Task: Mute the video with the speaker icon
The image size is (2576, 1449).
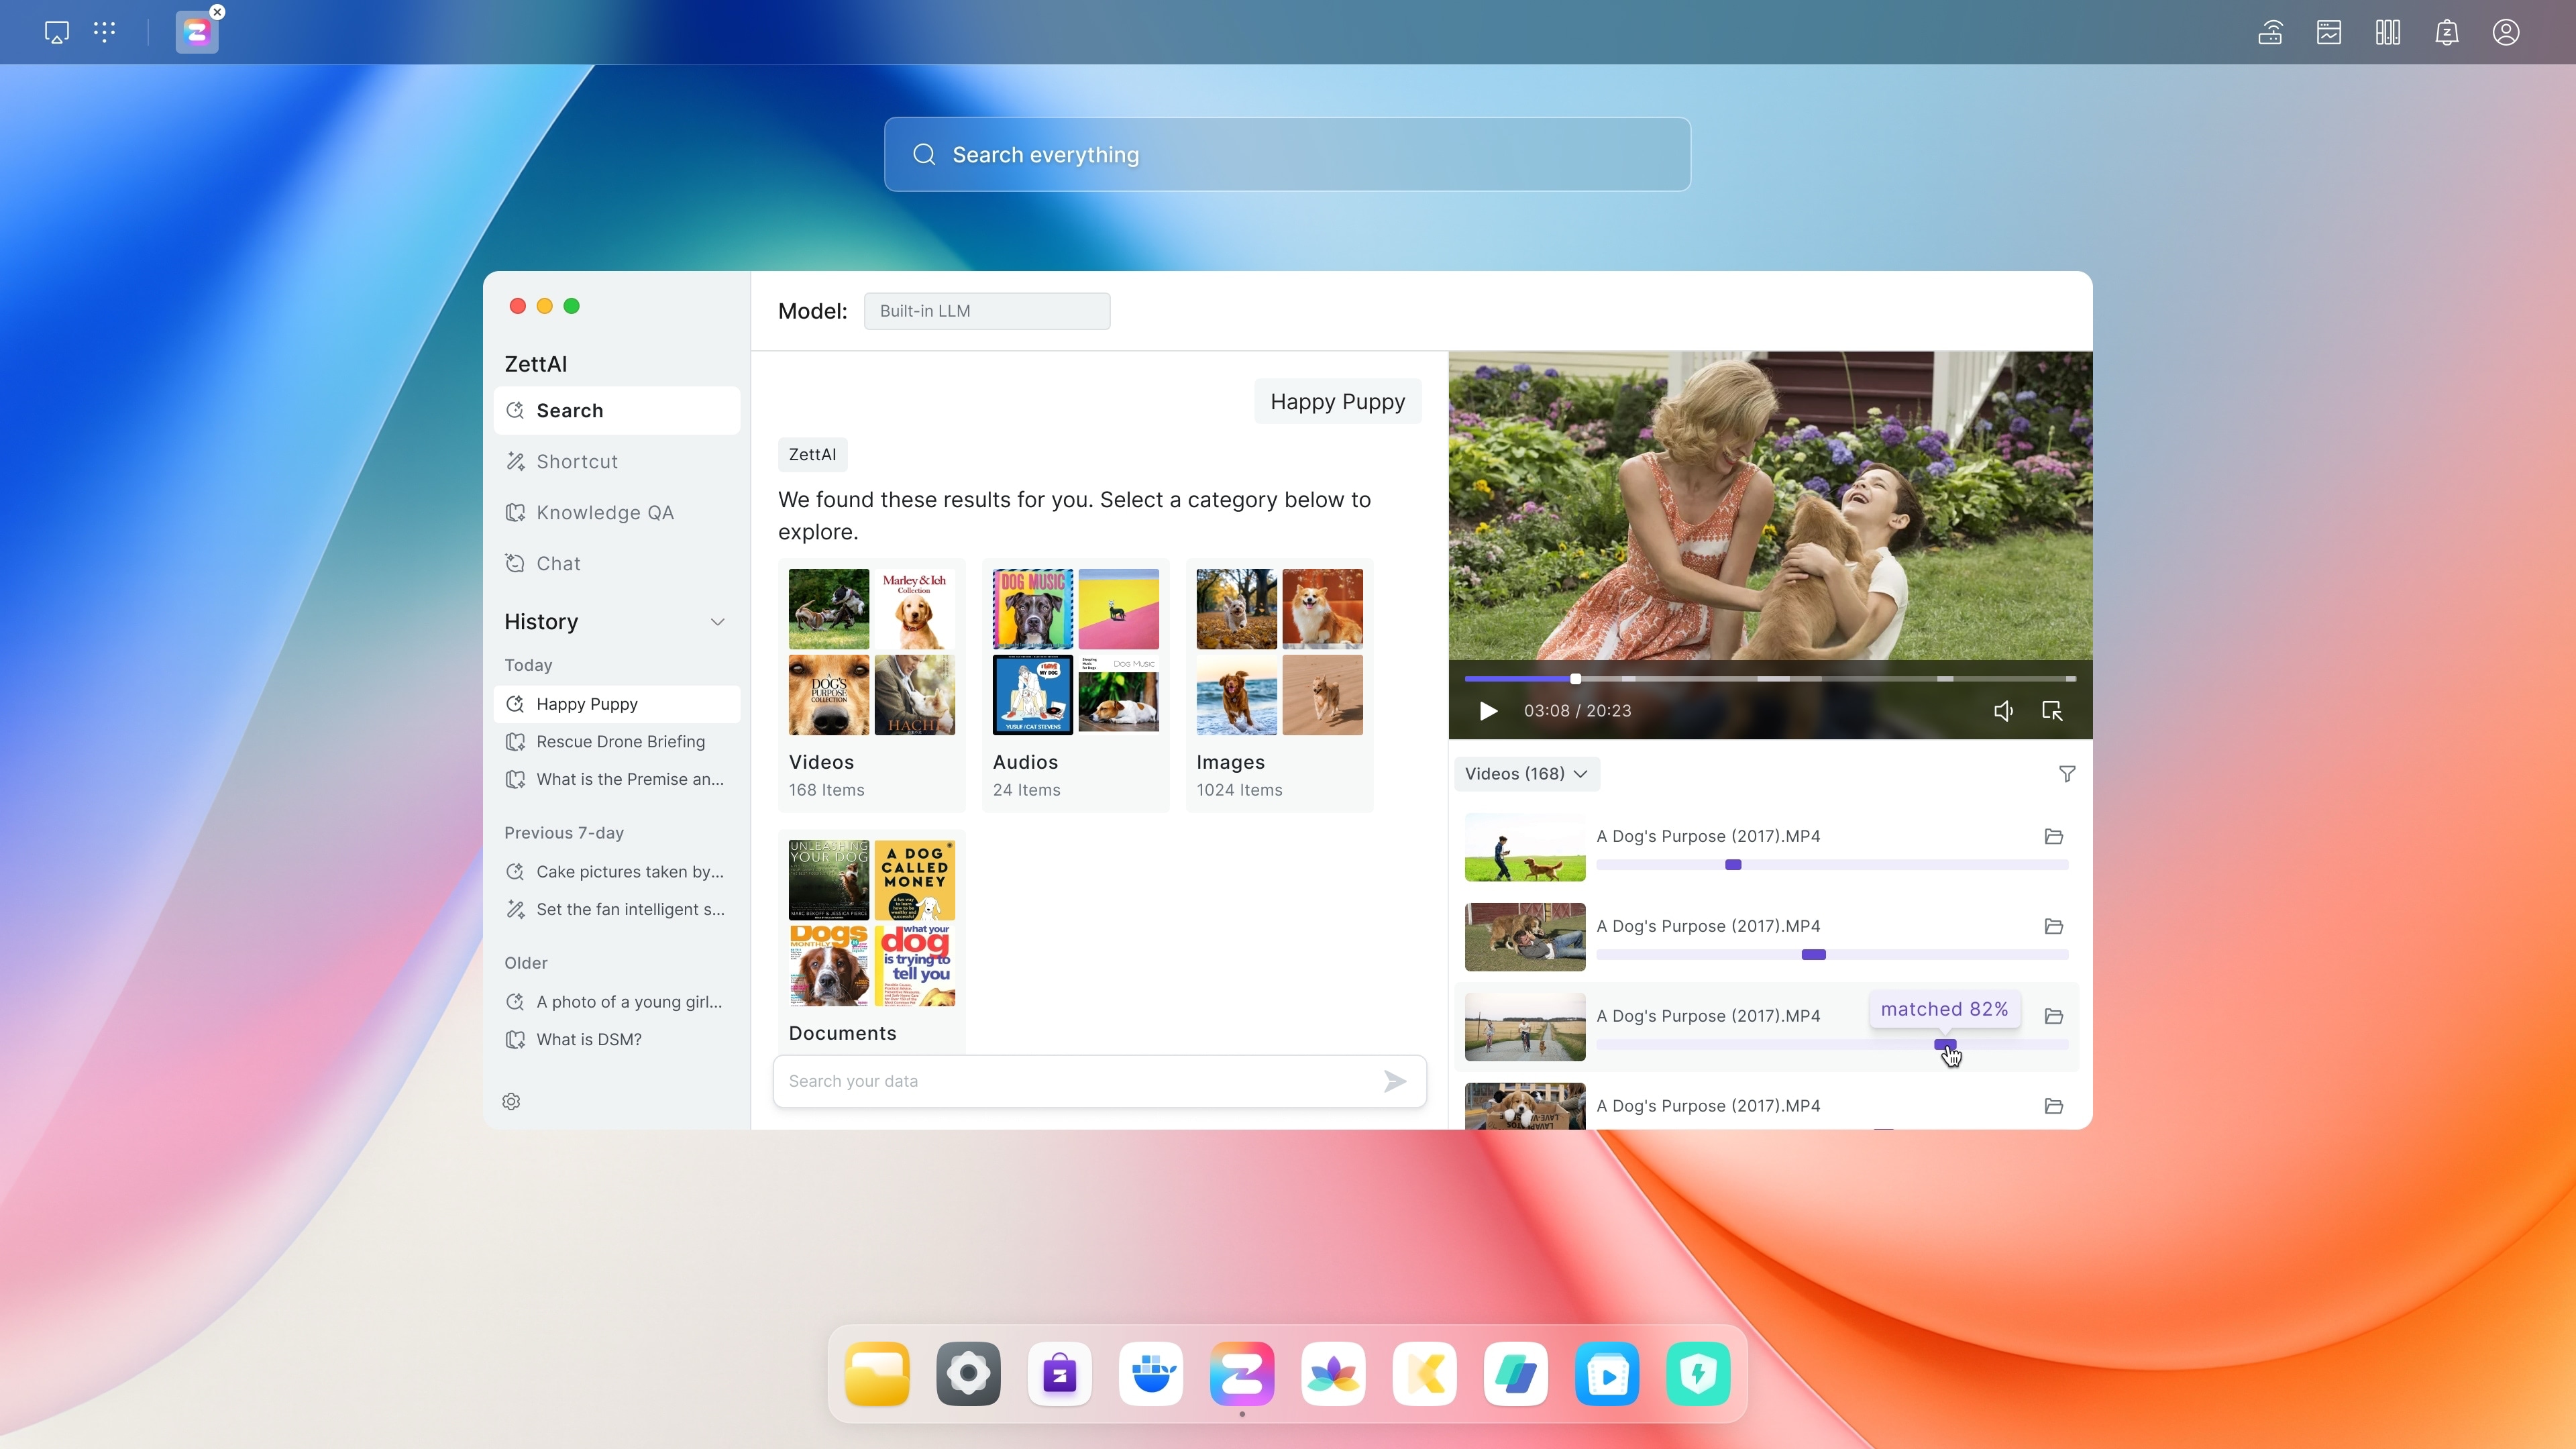Action: point(2003,711)
